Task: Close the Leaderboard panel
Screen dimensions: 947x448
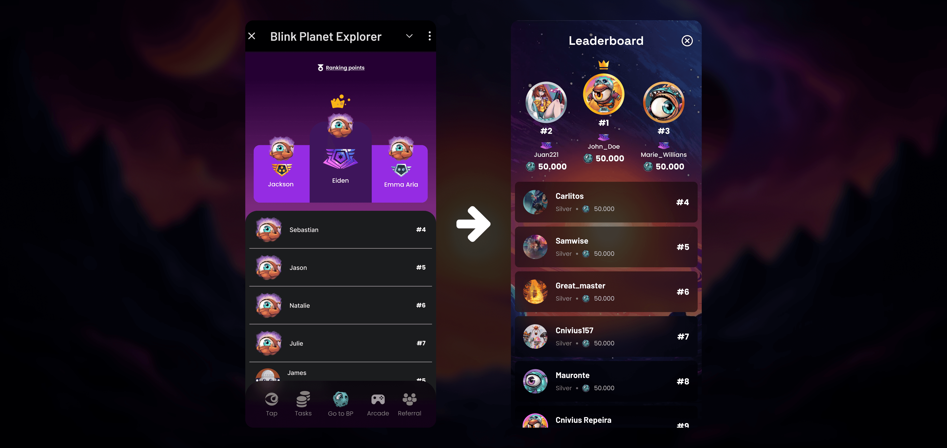Action: pos(687,40)
